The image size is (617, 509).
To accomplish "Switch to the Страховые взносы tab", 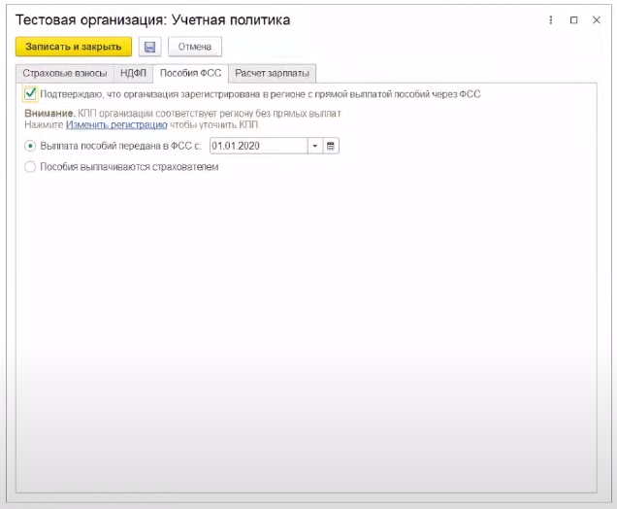I will point(65,74).
